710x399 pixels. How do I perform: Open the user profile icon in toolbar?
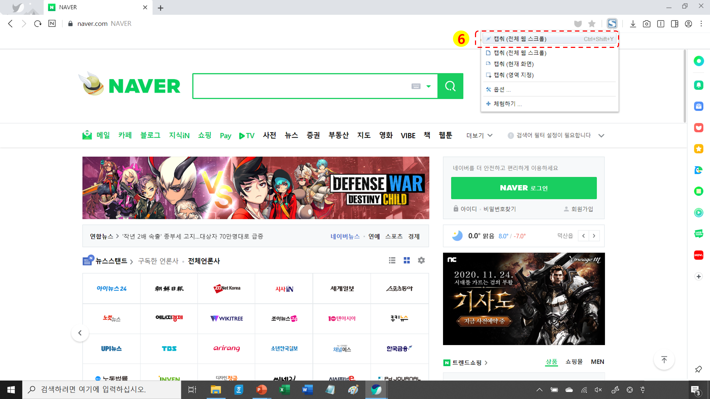tap(688, 24)
